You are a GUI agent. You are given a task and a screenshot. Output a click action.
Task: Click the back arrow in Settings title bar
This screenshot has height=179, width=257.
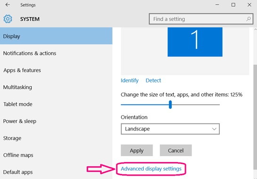[8, 5]
